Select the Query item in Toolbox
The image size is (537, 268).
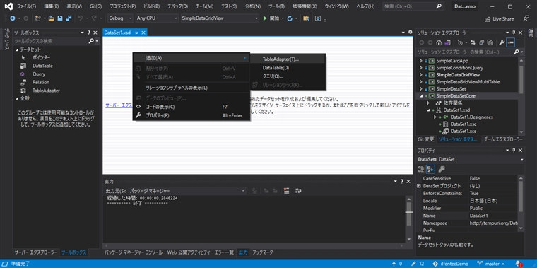[39, 74]
